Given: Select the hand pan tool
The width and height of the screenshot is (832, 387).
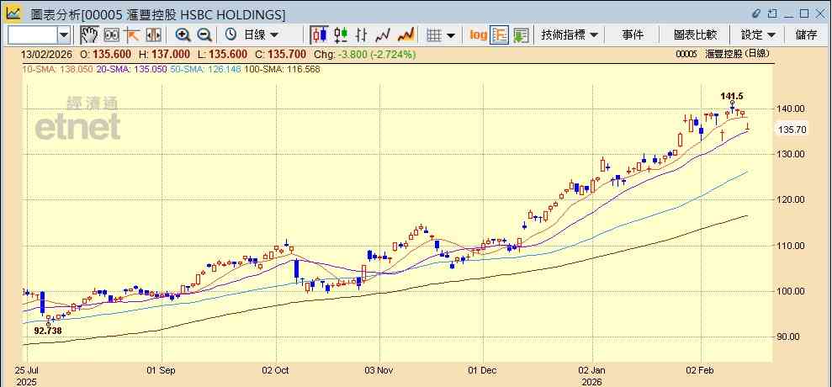Looking at the screenshot, I should pyautogui.click(x=89, y=35).
